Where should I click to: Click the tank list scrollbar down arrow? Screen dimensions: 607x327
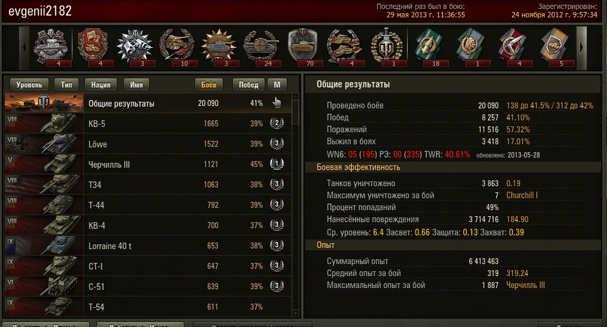(295, 313)
